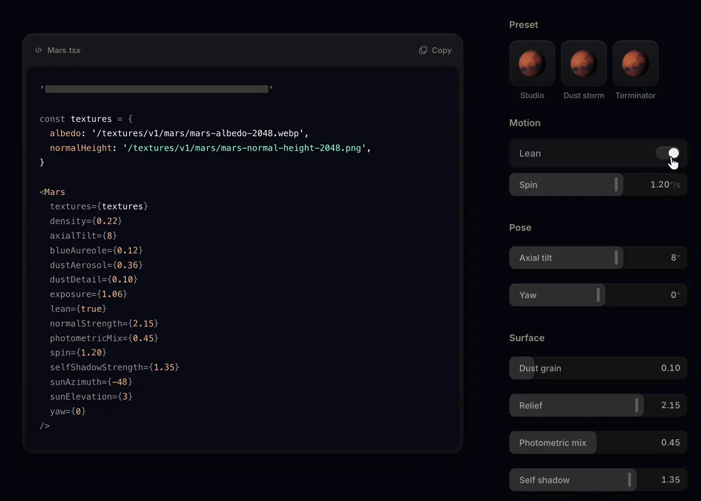Click the Spin slider

(598, 185)
